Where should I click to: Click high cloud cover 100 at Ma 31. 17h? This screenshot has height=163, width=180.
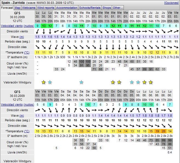pyautogui.click(x=81, y=61)
